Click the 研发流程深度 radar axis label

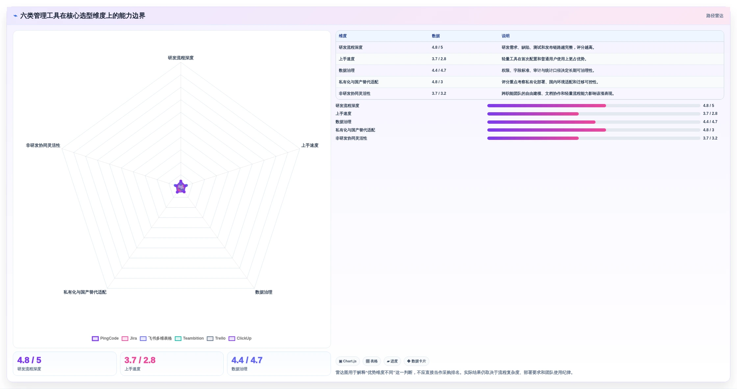[x=181, y=58]
